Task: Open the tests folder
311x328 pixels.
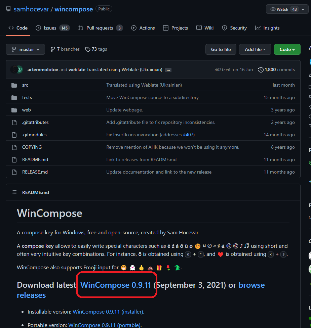Action: [27, 97]
